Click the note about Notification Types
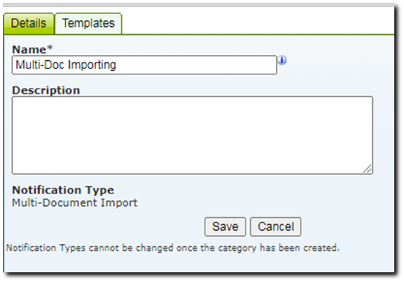 click(173, 248)
